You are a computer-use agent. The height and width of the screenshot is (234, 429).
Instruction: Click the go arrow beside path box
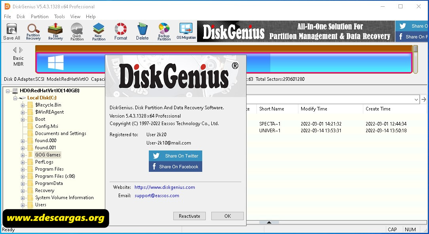click(x=424, y=99)
